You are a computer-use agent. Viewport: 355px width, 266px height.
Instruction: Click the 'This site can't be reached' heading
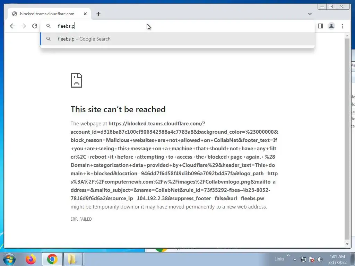(118, 109)
